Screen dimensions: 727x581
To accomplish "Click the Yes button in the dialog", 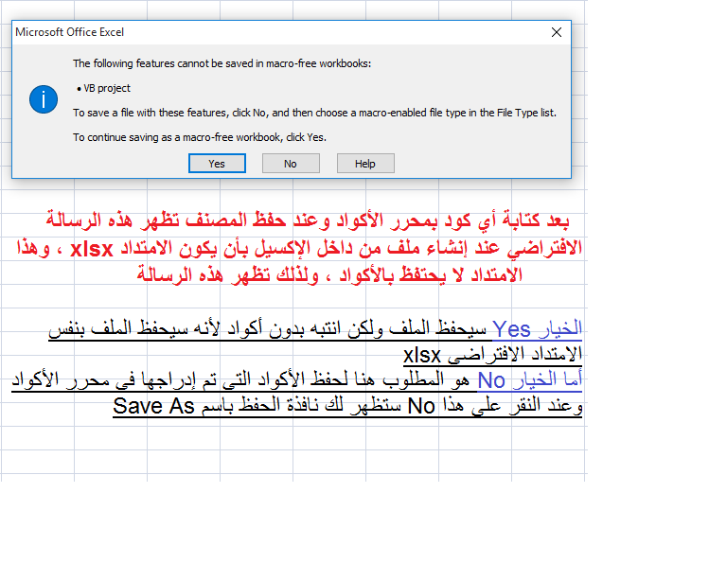I will [217, 164].
